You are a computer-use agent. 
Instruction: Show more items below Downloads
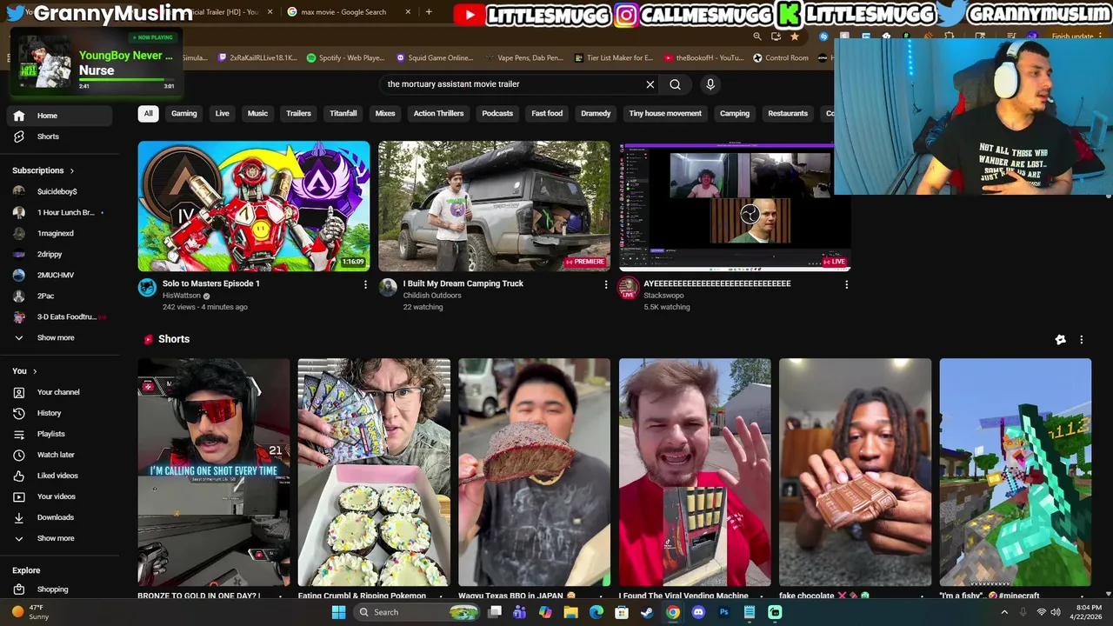click(57, 538)
